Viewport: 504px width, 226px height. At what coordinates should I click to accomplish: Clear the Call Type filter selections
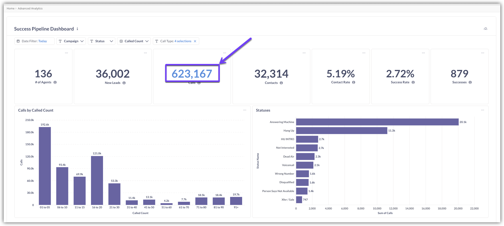pyautogui.click(x=195, y=41)
